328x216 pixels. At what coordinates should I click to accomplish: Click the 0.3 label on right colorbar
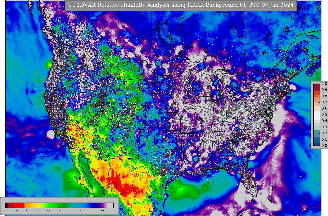(324, 127)
